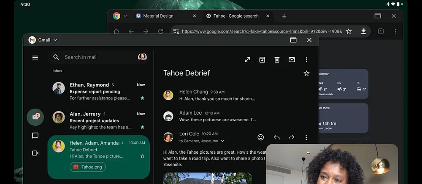Image resolution: width=422 pixels, height=184 pixels.
Task: Delete the Tahoe Debrief conversation
Action: click(x=277, y=60)
